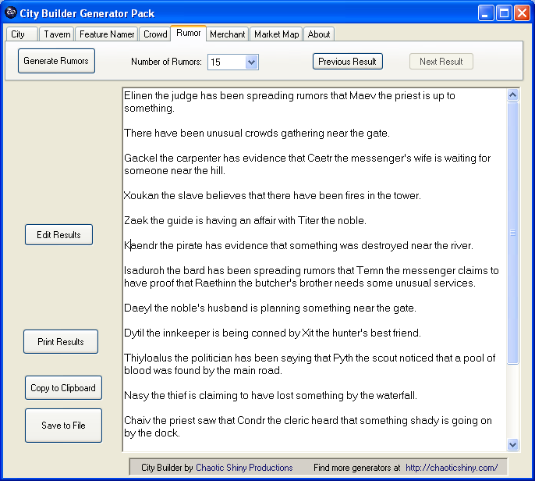Click the 'Isaduroh the bard' rumor
Screen dimensions: 535x481
pyautogui.click(x=311, y=276)
